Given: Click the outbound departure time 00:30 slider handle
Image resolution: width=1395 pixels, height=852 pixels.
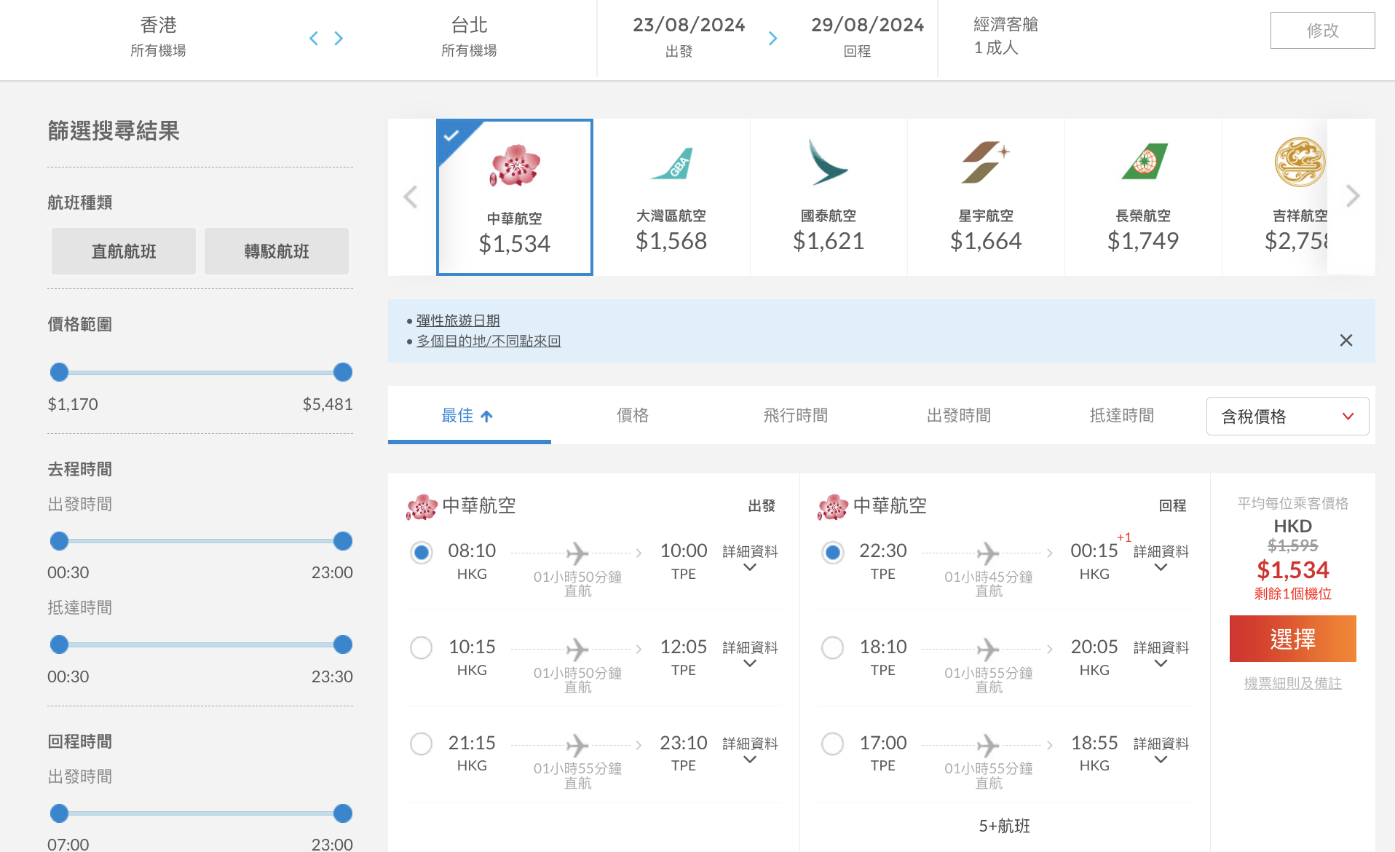Looking at the screenshot, I should pos(59,541).
